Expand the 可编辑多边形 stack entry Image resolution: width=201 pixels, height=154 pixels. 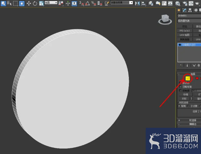click(180, 45)
